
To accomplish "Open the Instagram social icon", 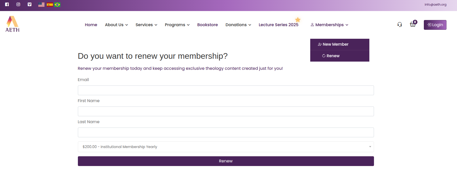I will pyautogui.click(x=18, y=4).
